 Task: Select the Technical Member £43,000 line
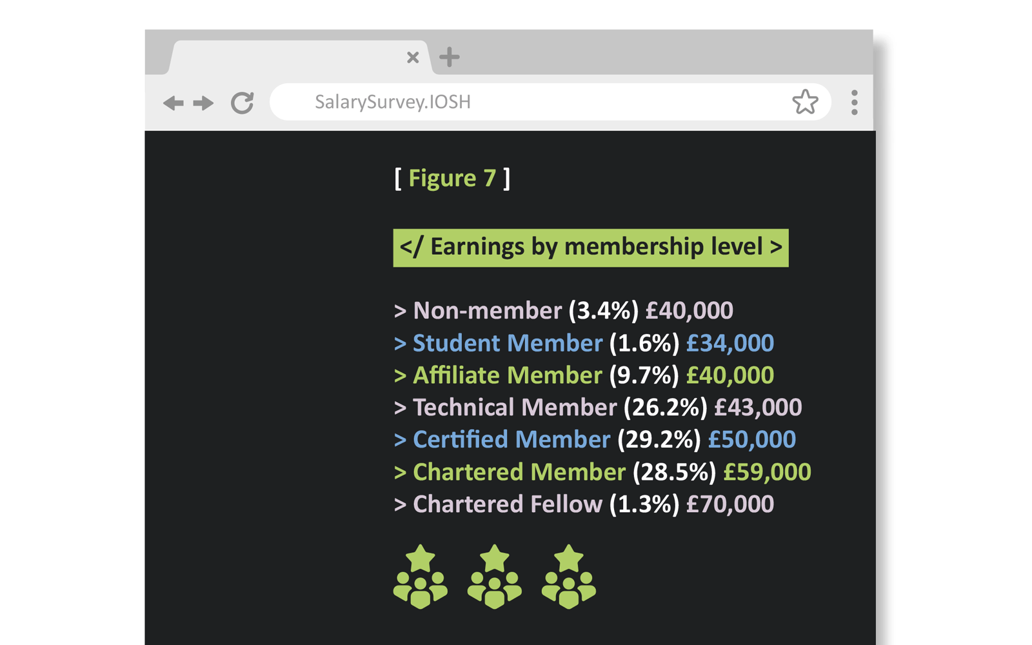coord(598,408)
